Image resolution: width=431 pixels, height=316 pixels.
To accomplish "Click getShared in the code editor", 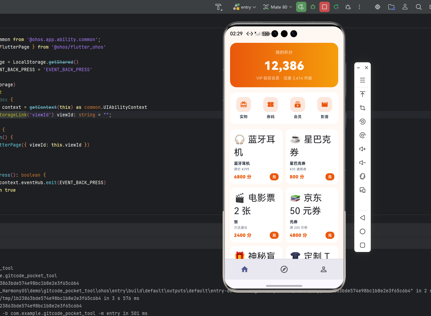I will coord(61,62).
